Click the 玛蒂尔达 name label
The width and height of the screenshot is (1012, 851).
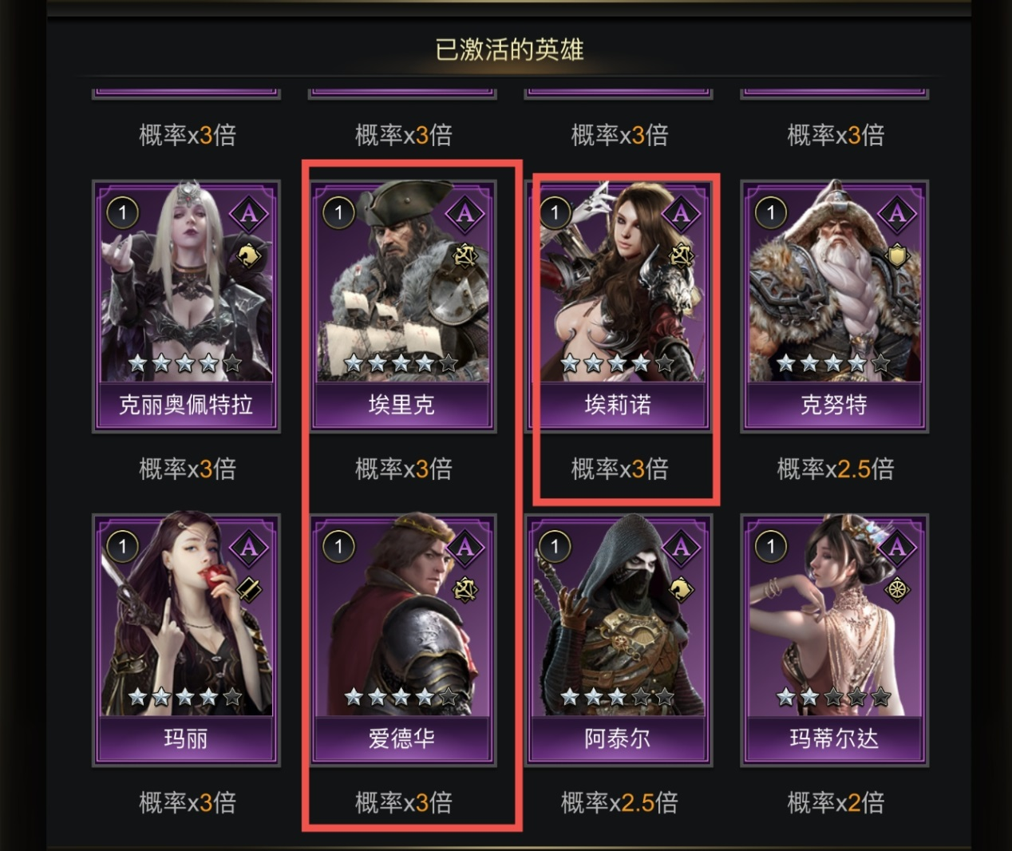point(834,738)
